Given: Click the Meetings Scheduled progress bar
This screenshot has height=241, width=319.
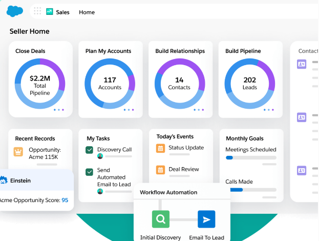Looking at the screenshot, I should (x=251, y=158).
